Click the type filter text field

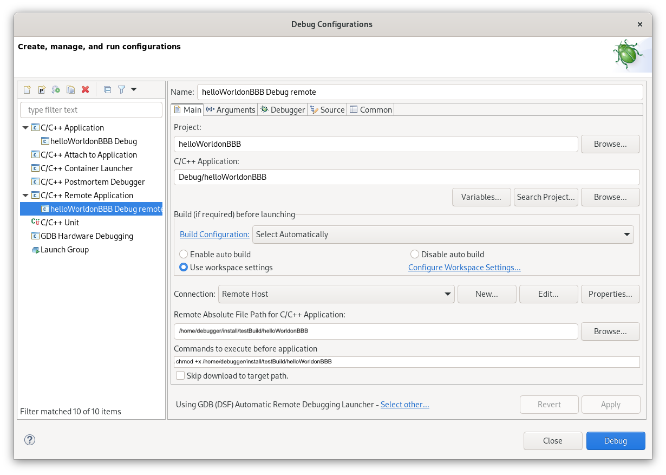(91, 110)
